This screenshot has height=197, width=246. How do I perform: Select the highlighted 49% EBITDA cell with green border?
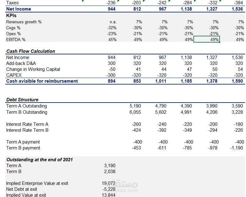tap(207, 39)
